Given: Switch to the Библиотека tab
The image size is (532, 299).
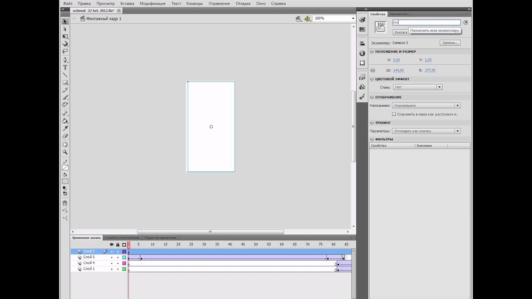Looking at the screenshot, I should [399, 14].
